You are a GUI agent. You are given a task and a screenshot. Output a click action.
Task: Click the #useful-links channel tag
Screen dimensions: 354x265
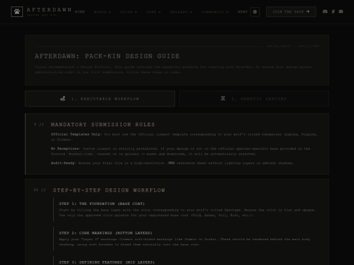point(81,154)
